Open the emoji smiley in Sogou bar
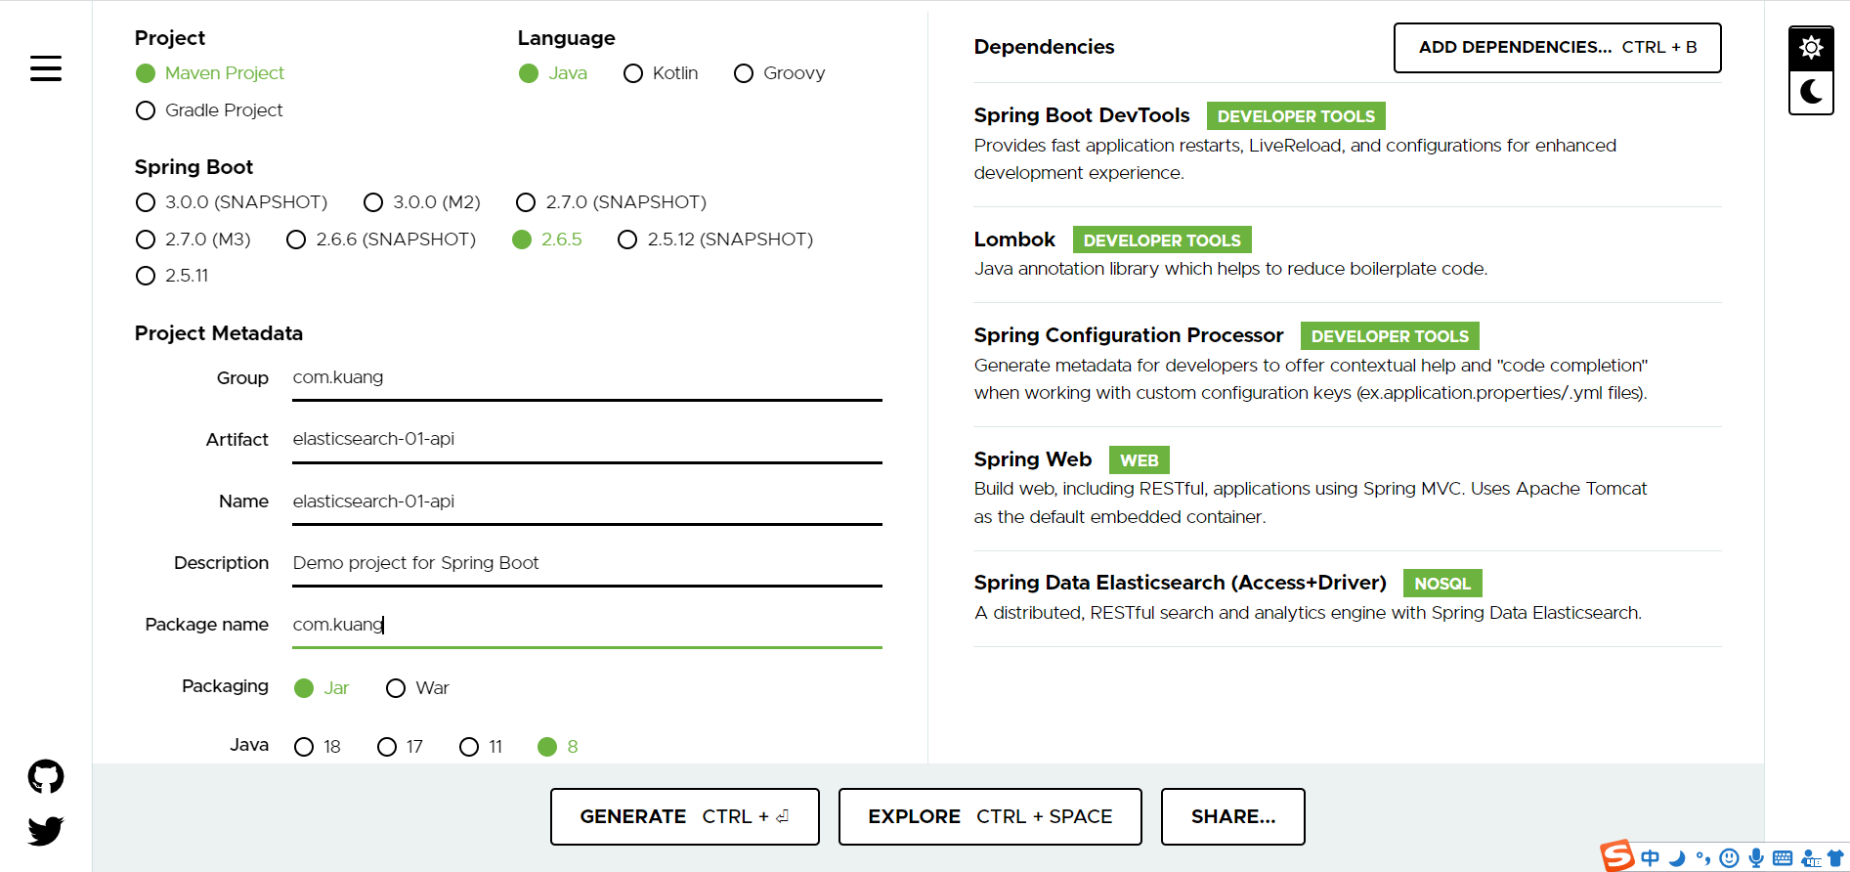This screenshot has width=1850, height=872. pyautogui.click(x=1730, y=858)
